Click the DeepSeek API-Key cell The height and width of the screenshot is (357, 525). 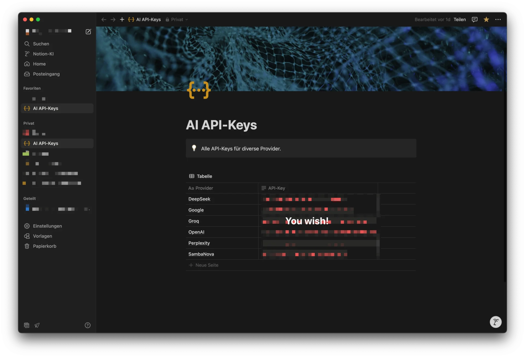pyautogui.click(x=318, y=199)
